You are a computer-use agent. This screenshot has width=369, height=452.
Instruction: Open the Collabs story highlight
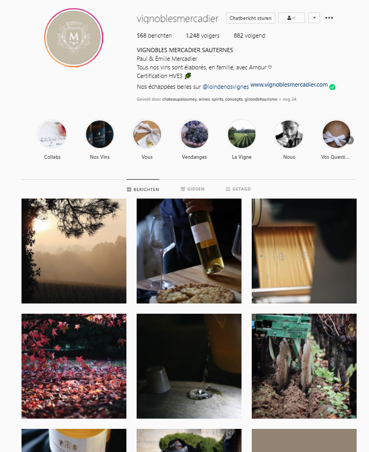point(52,135)
